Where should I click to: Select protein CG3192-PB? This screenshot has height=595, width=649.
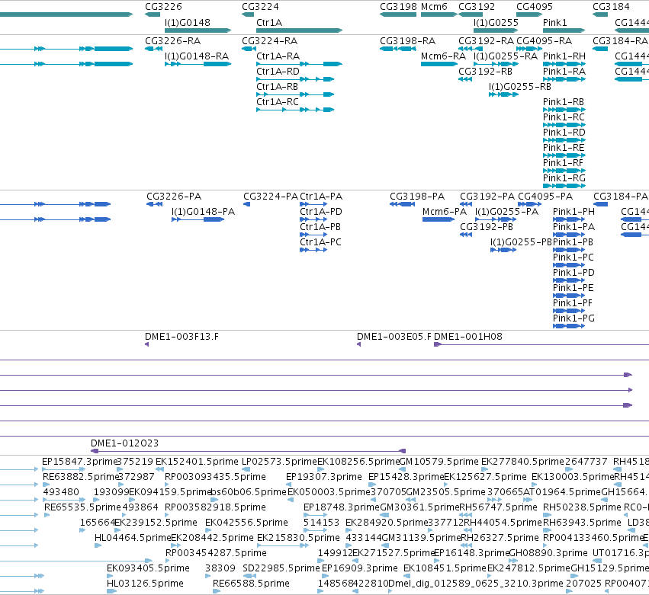487,226
